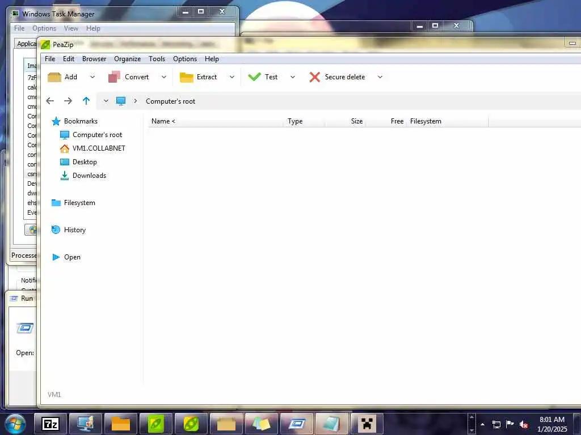
Task: Click the muted volume tray icon
Action: click(524, 424)
